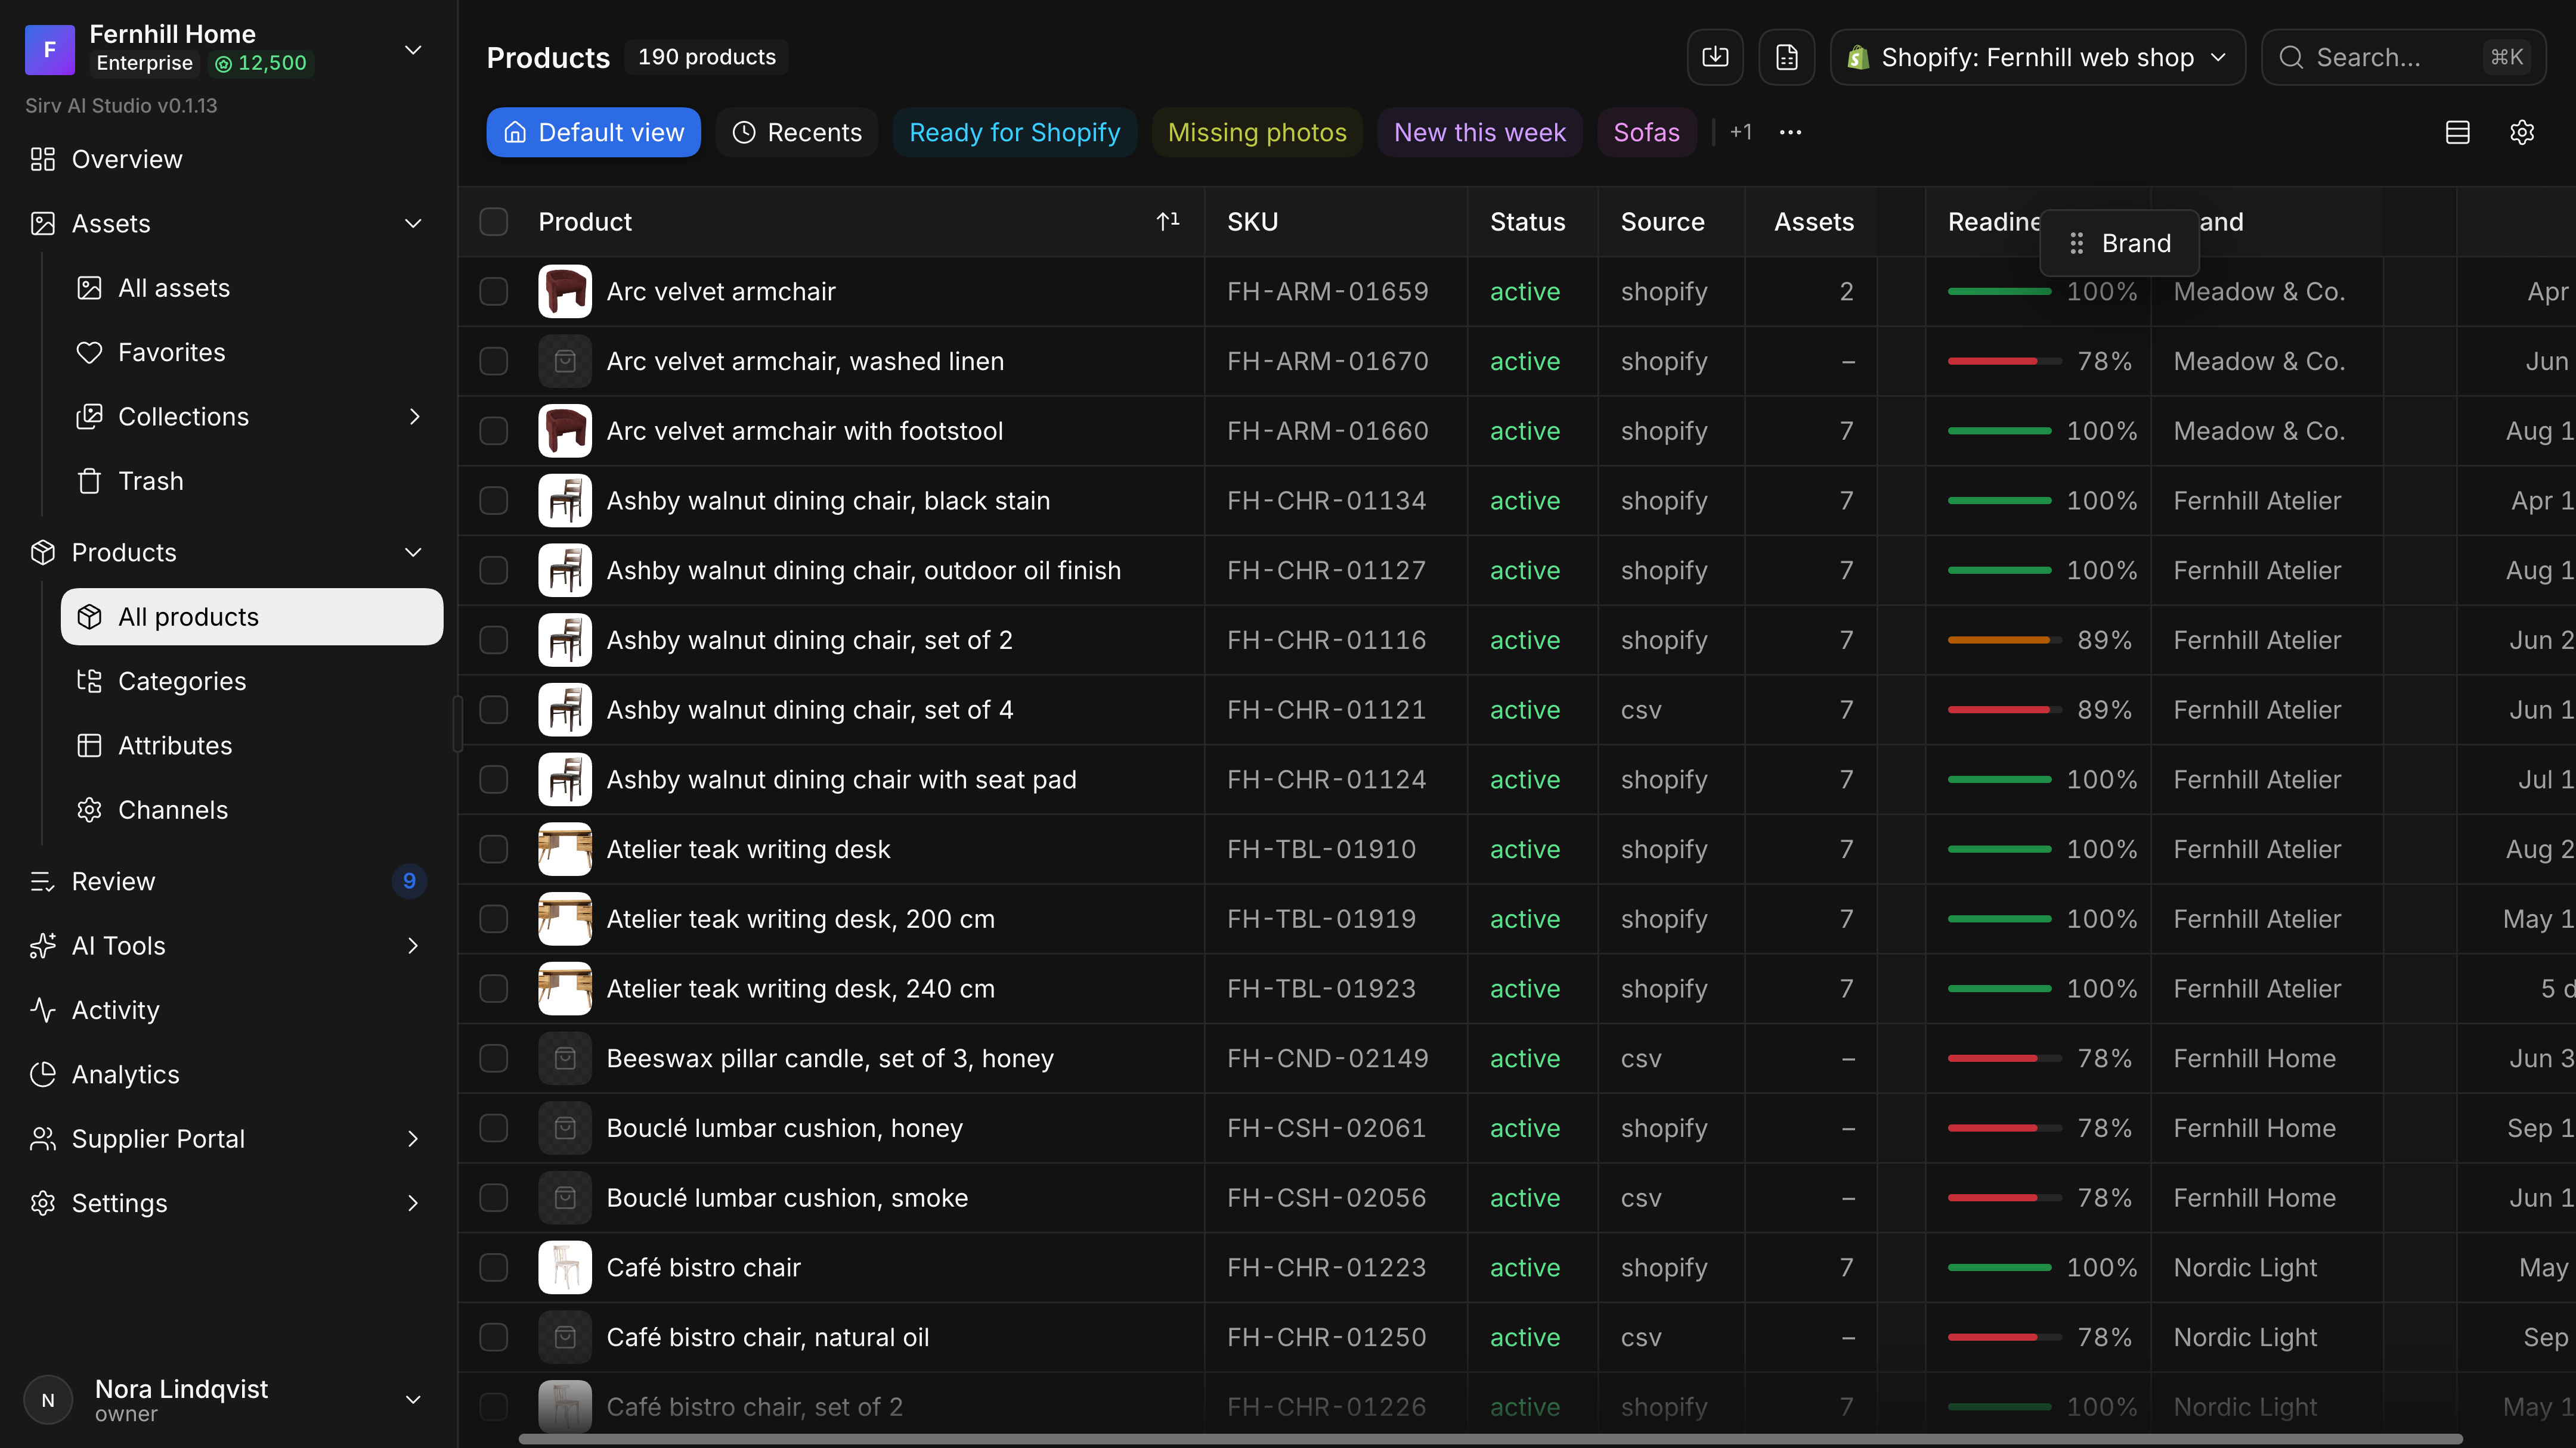Toggle the select-all products checkbox
The height and width of the screenshot is (1448, 2576).
point(494,221)
